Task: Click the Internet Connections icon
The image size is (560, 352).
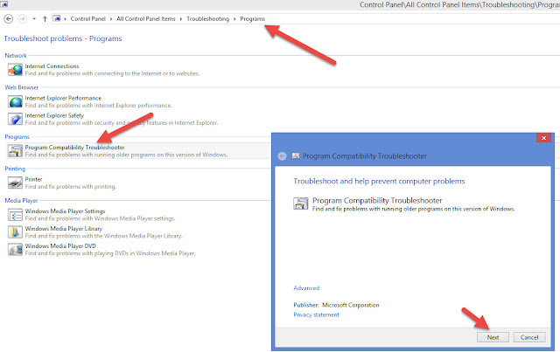Action: pos(15,70)
